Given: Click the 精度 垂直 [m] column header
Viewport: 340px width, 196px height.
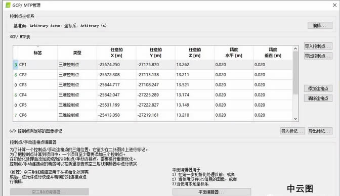Looking at the screenshot, I should (273, 53).
